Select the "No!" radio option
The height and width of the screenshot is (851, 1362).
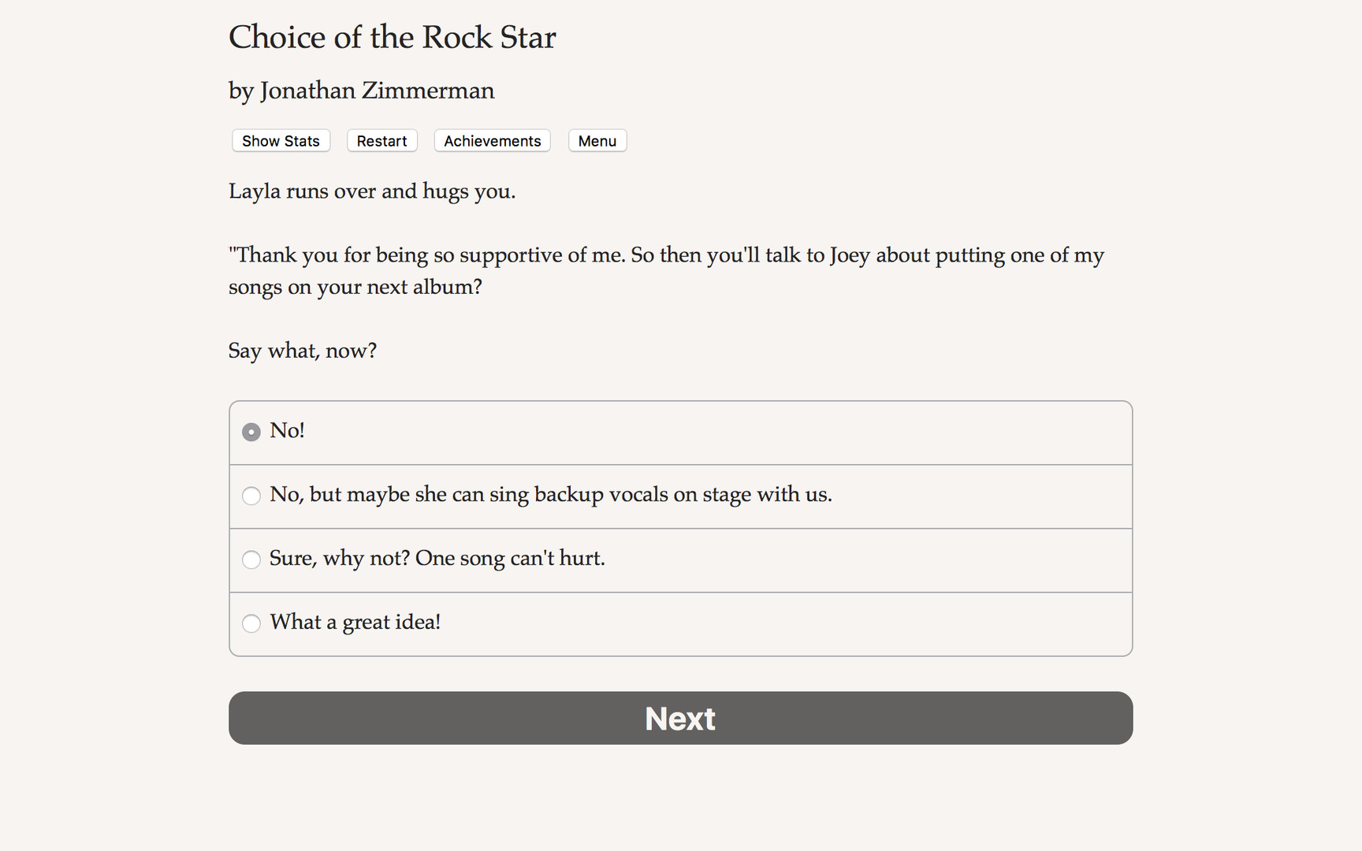251,432
